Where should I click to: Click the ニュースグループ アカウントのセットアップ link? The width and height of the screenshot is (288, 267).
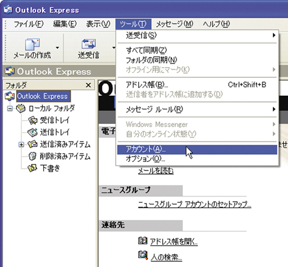click(x=195, y=205)
